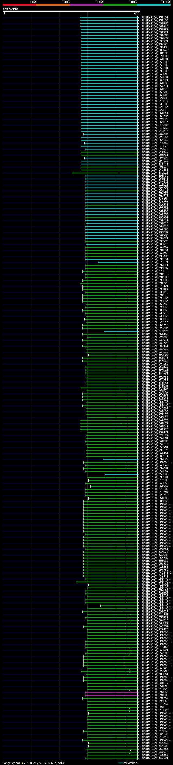This screenshot has height=765, width=173.
Task: Click the purple ~60% identity legend segment
Action: (x=86, y=5)
